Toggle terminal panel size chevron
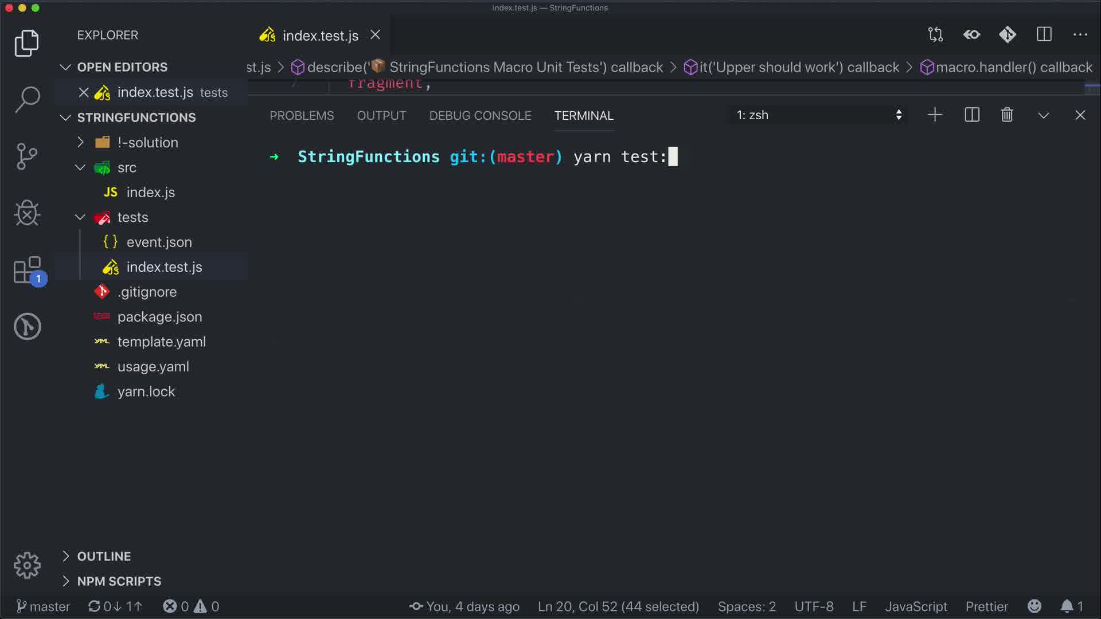Screen dimensions: 1101x619 pyautogui.click(x=1044, y=115)
